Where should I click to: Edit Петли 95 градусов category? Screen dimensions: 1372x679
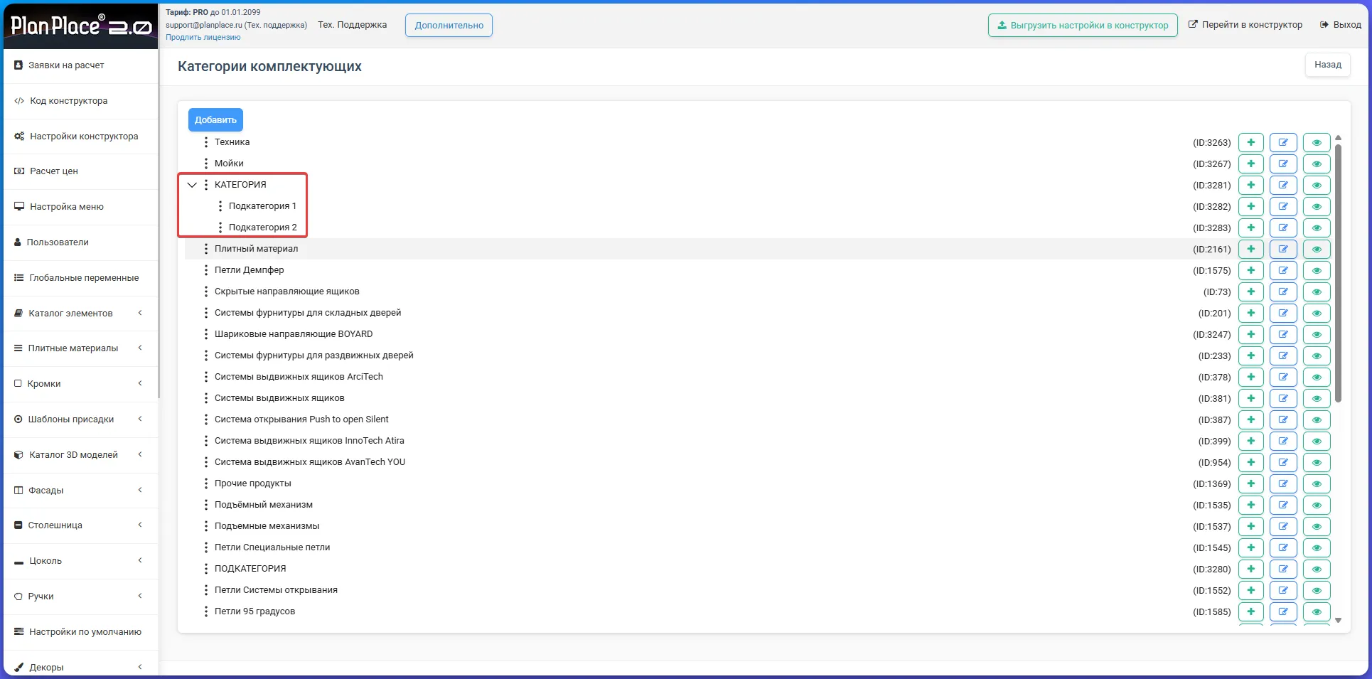click(1283, 611)
